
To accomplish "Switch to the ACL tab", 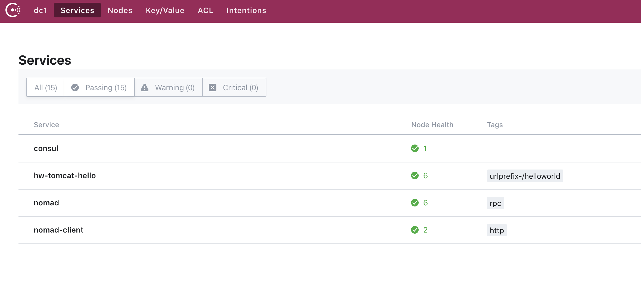I will [206, 10].
